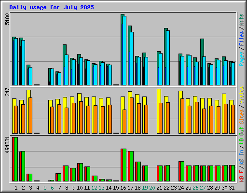Click the 'Hits' legend label
The width and height of the screenshot is (247, 193).
pos(242,20)
